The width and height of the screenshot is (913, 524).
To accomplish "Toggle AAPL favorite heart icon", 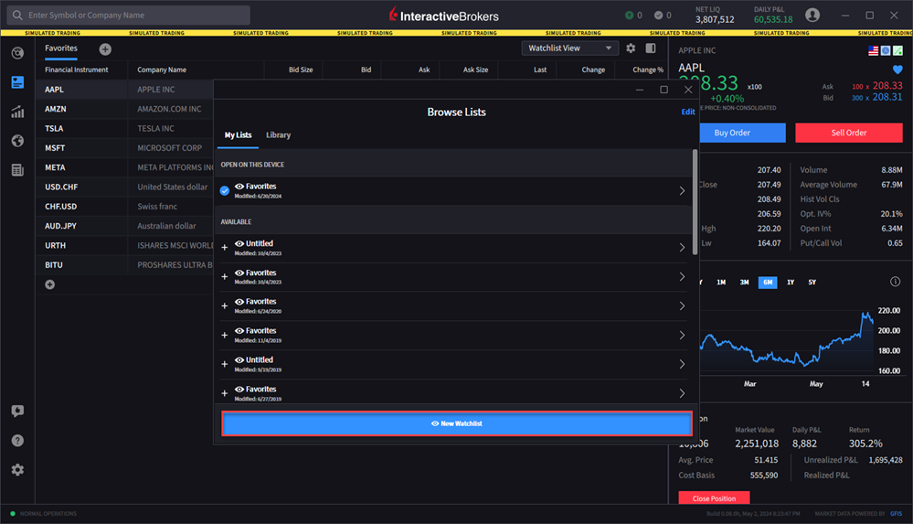I will click(897, 70).
